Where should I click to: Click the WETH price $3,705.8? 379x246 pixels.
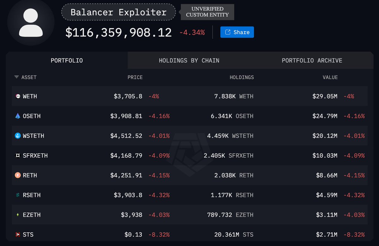(x=128, y=96)
